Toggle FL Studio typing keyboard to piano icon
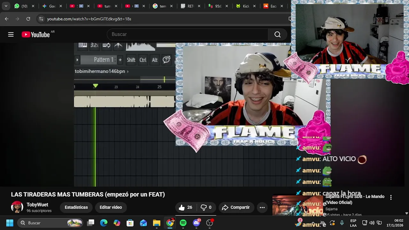Screen dimensions: 409x230 [x=83, y=45]
